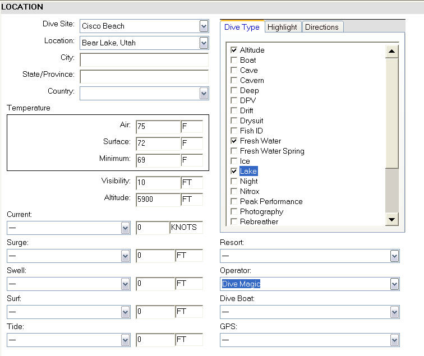Open the Resort dropdown
This screenshot has width=424, height=356.
click(x=395, y=256)
